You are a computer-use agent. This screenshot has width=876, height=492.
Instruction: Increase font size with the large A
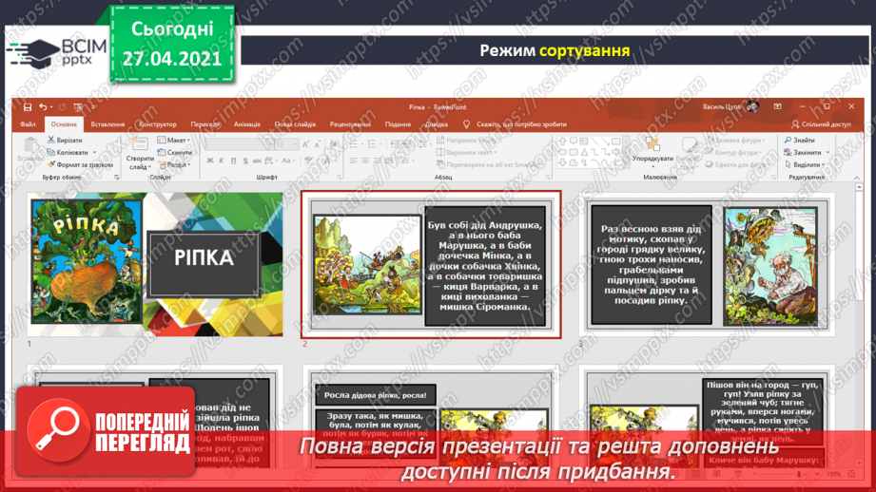tap(305, 144)
